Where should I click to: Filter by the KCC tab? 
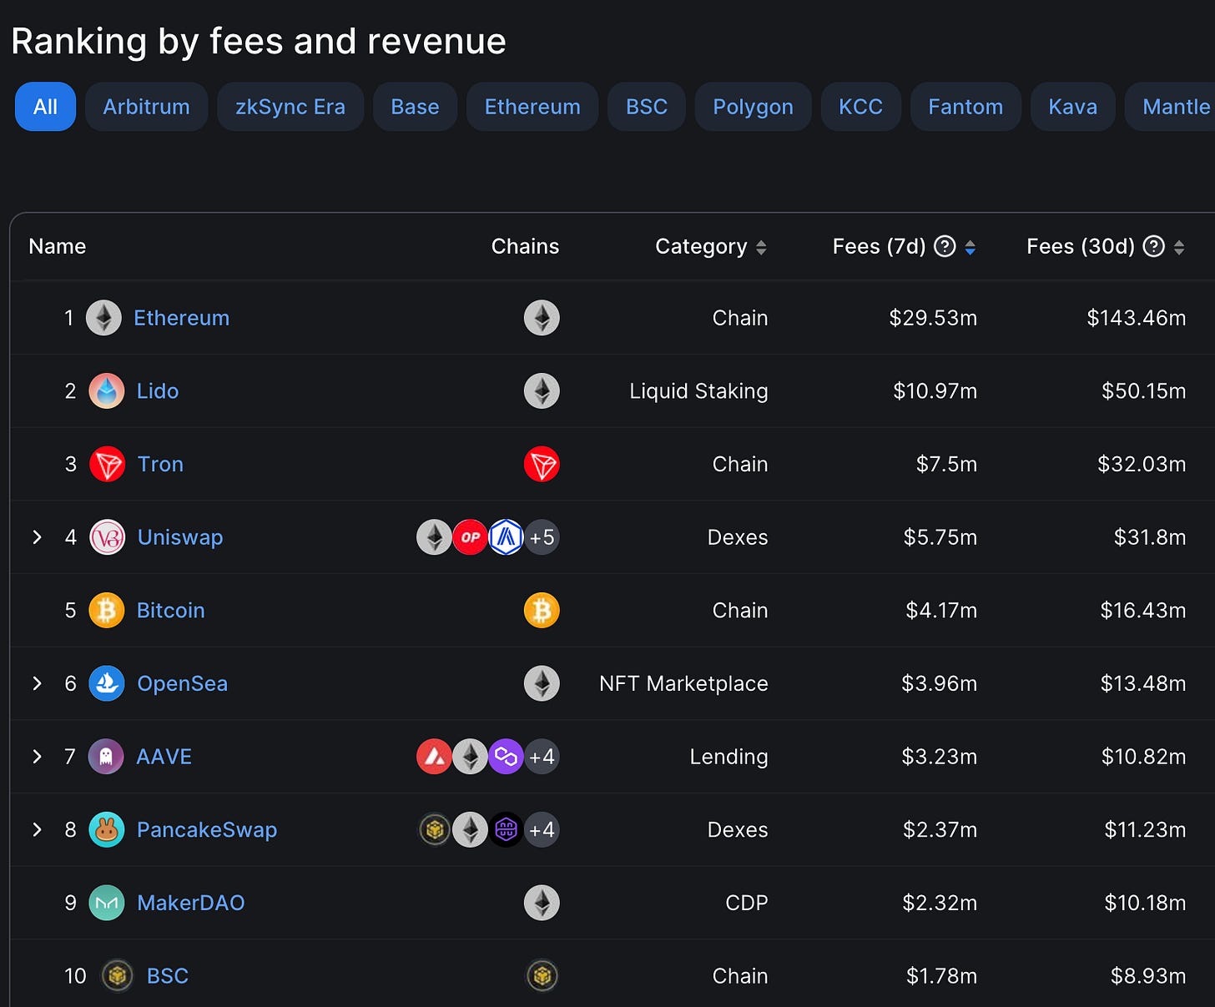pyautogui.click(x=860, y=107)
